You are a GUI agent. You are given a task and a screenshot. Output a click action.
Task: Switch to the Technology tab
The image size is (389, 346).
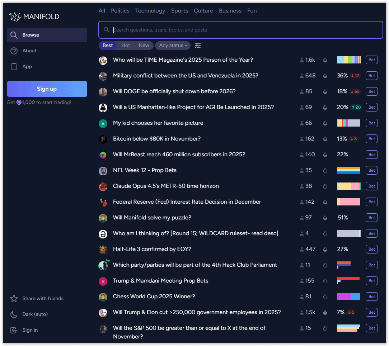point(150,11)
